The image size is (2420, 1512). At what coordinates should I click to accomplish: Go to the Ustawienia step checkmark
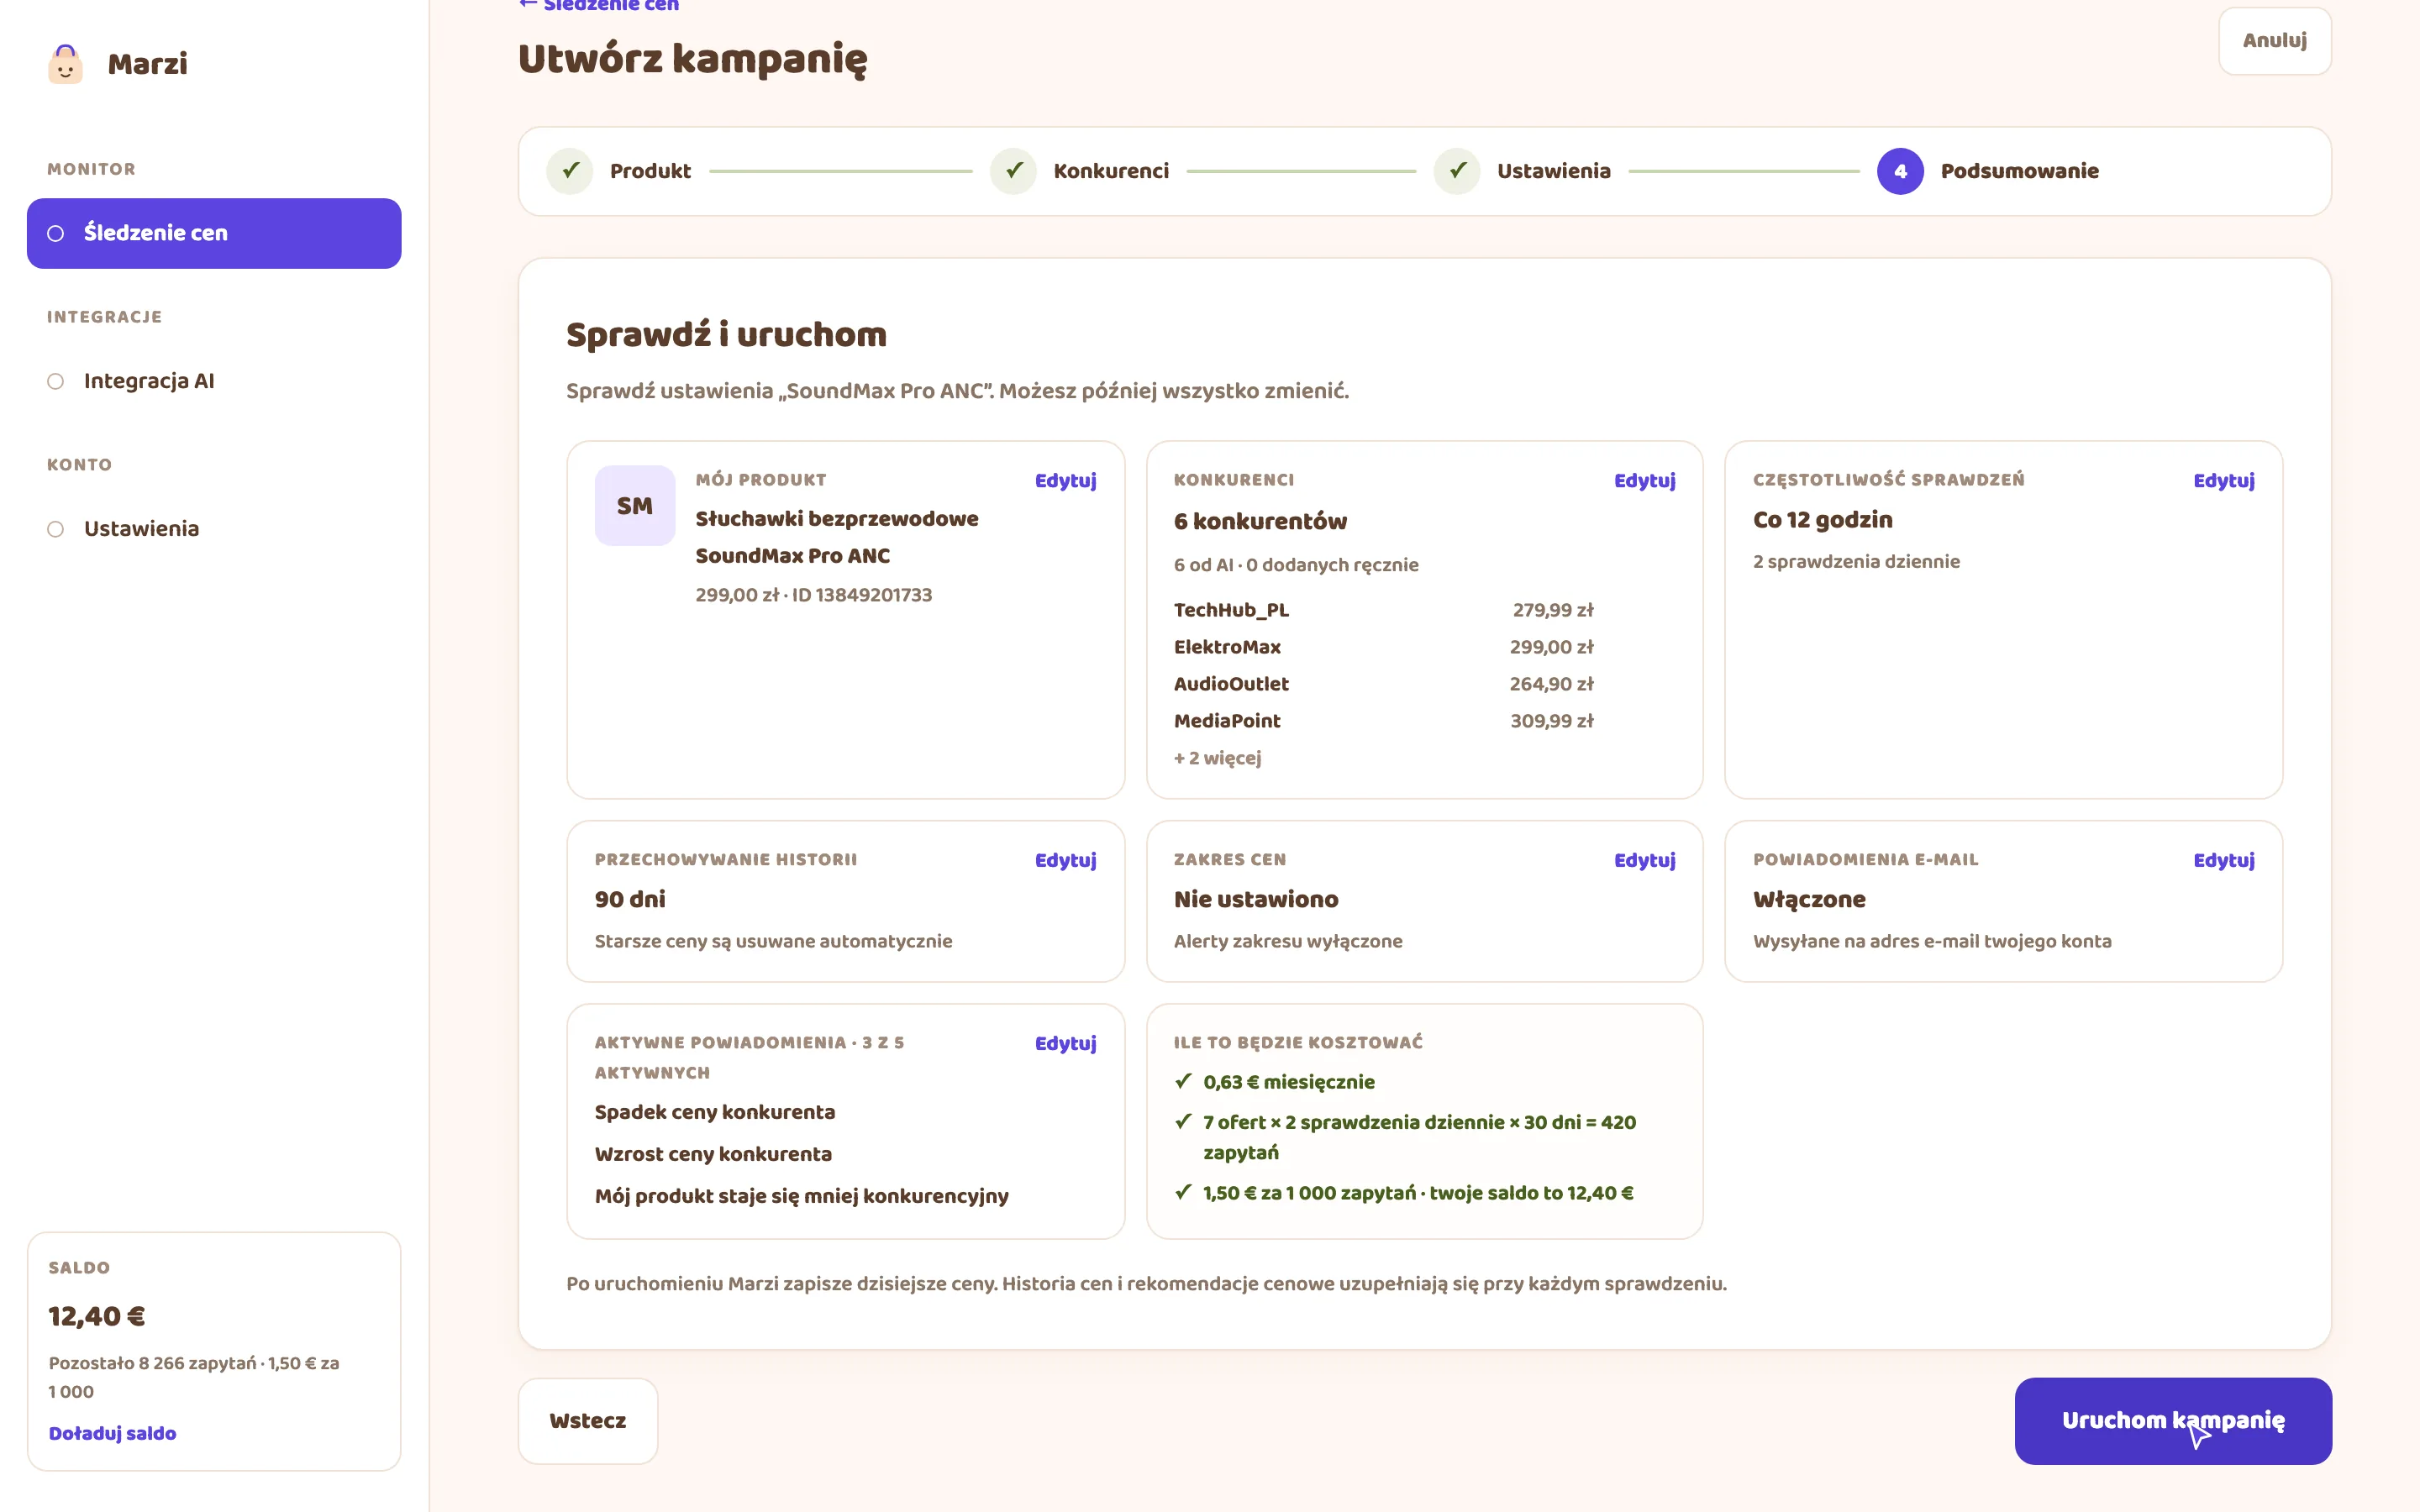pyautogui.click(x=1458, y=171)
